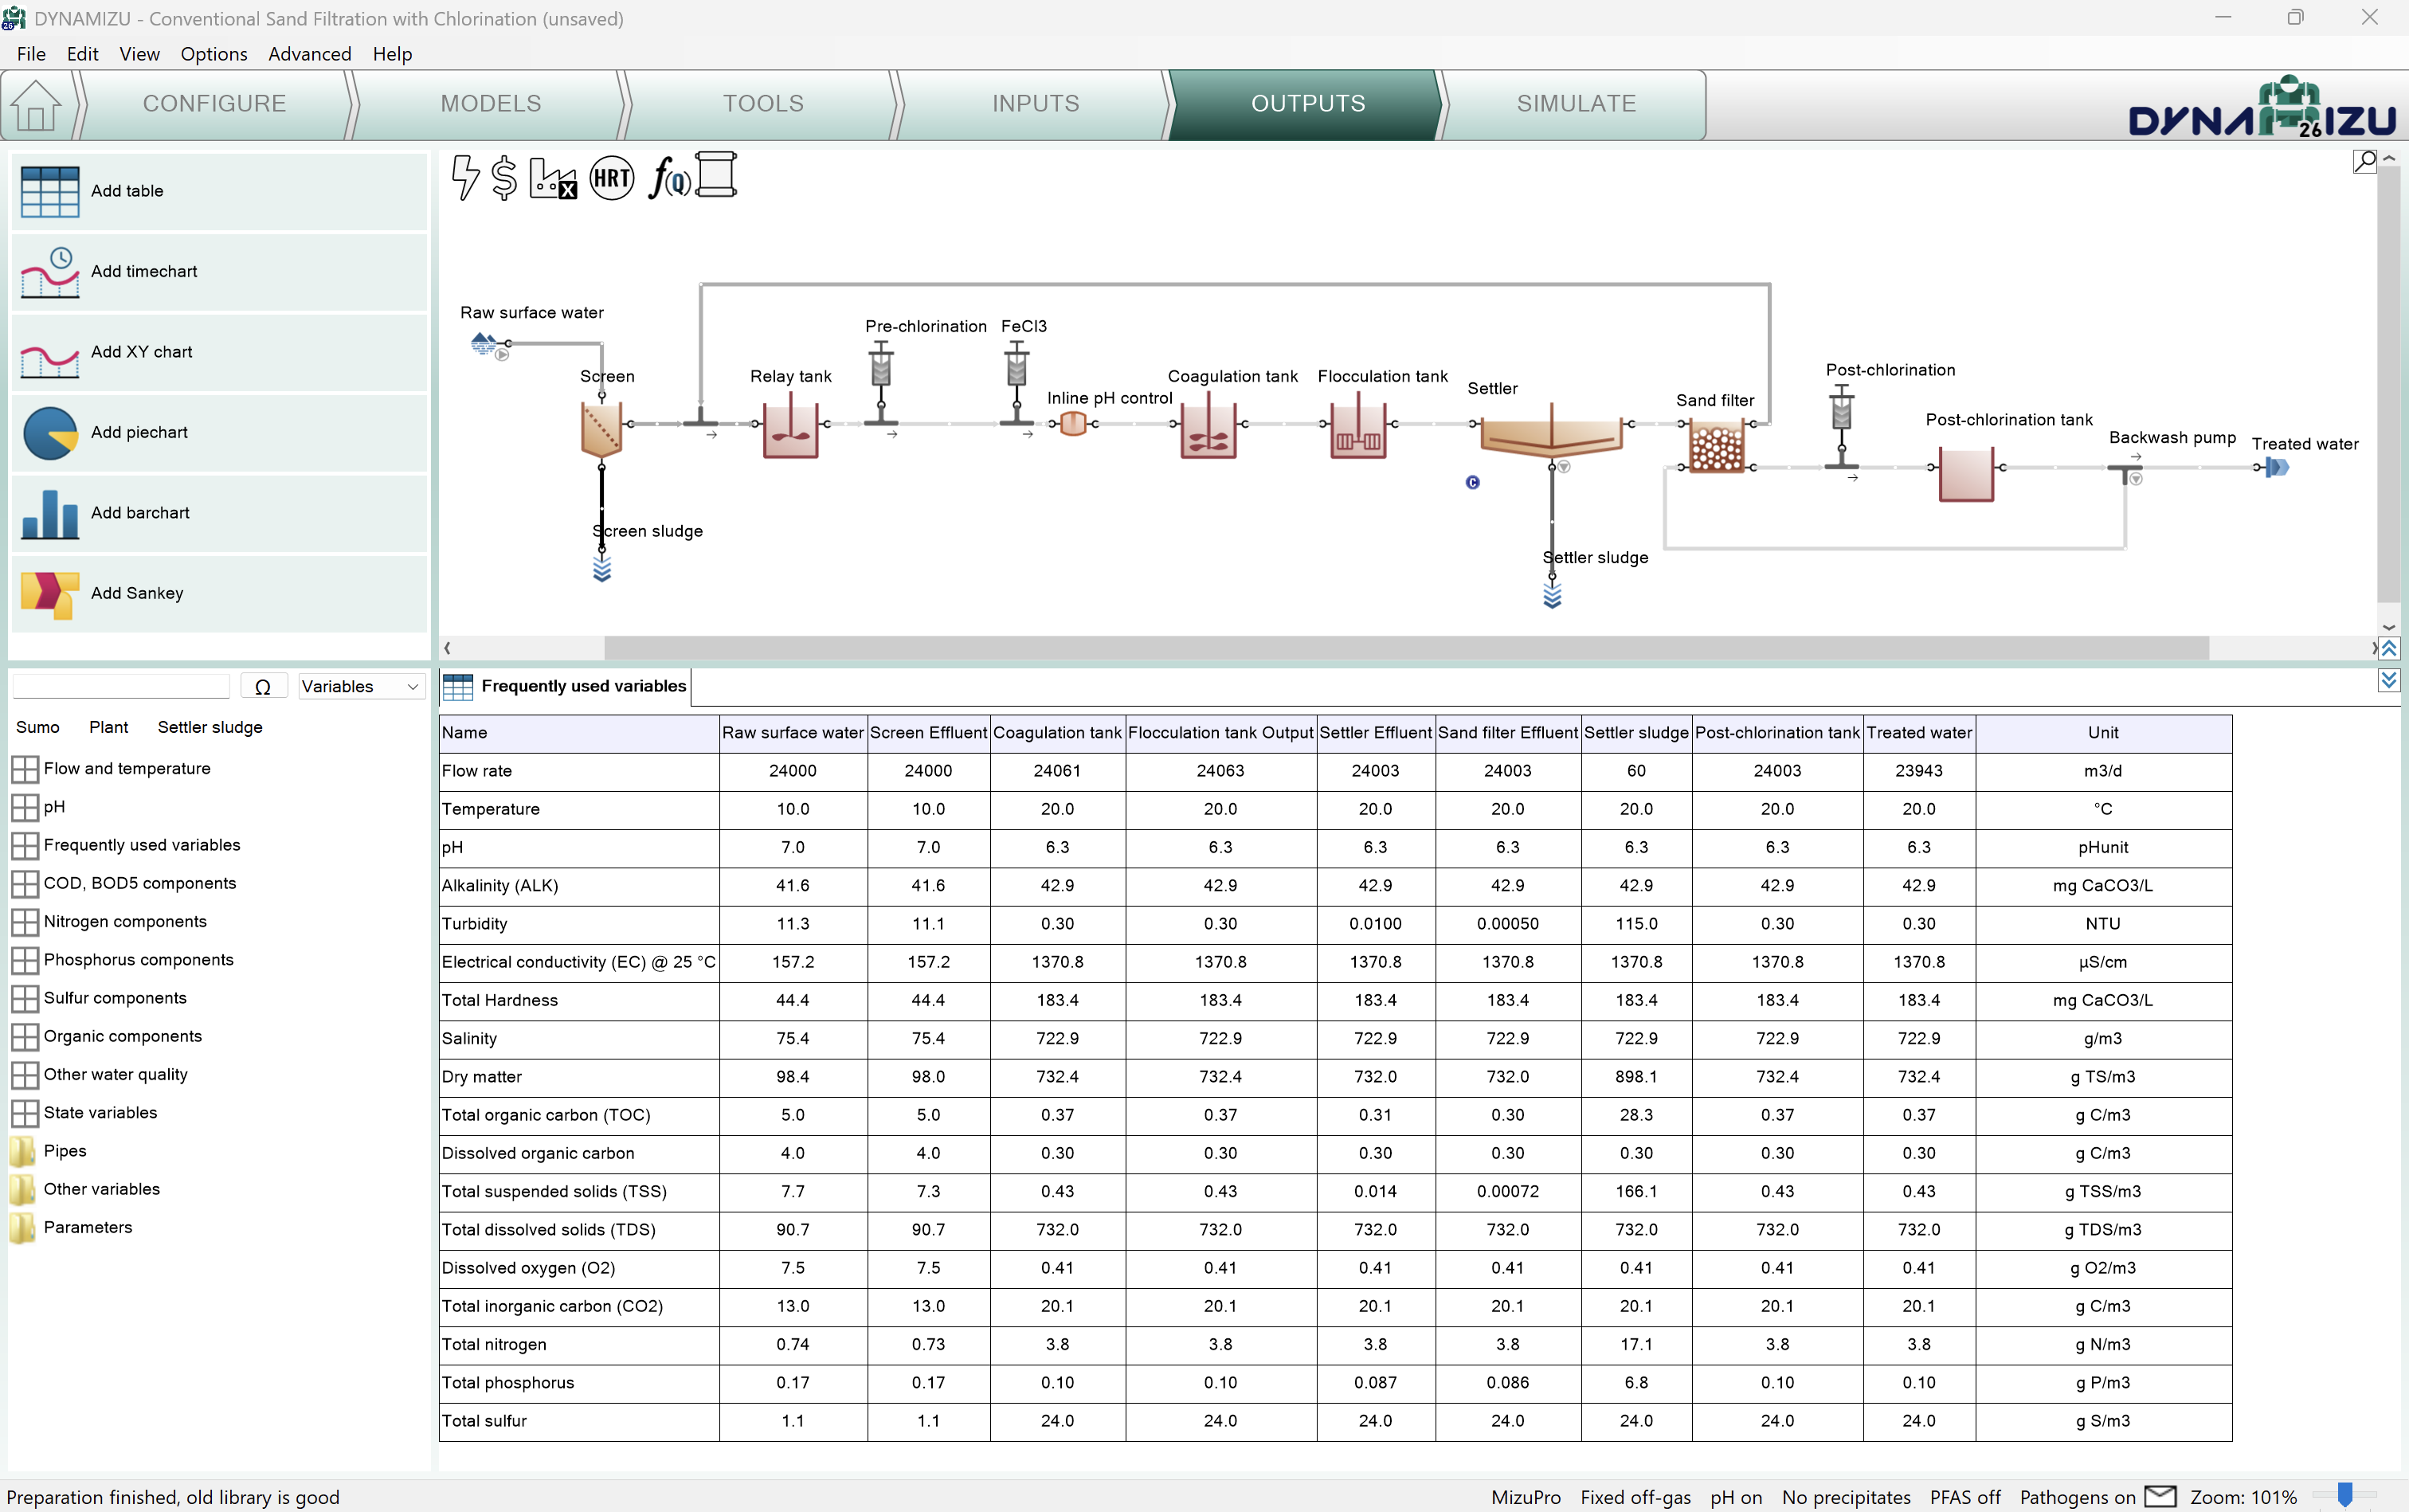Image resolution: width=2409 pixels, height=1512 pixels.
Task: Collapse panel with double up chevron
Action: pos(2388,649)
